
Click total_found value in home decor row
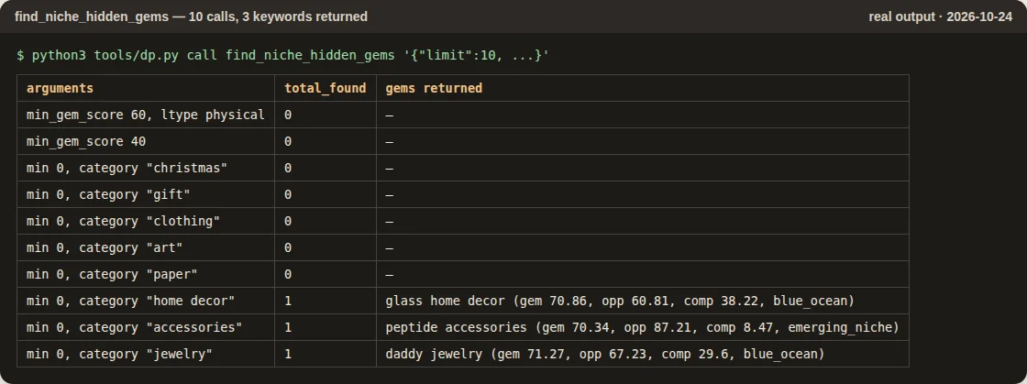[x=288, y=301]
